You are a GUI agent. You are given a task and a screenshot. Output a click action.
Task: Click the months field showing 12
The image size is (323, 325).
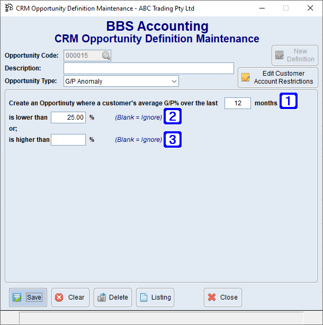[x=238, y=103]
